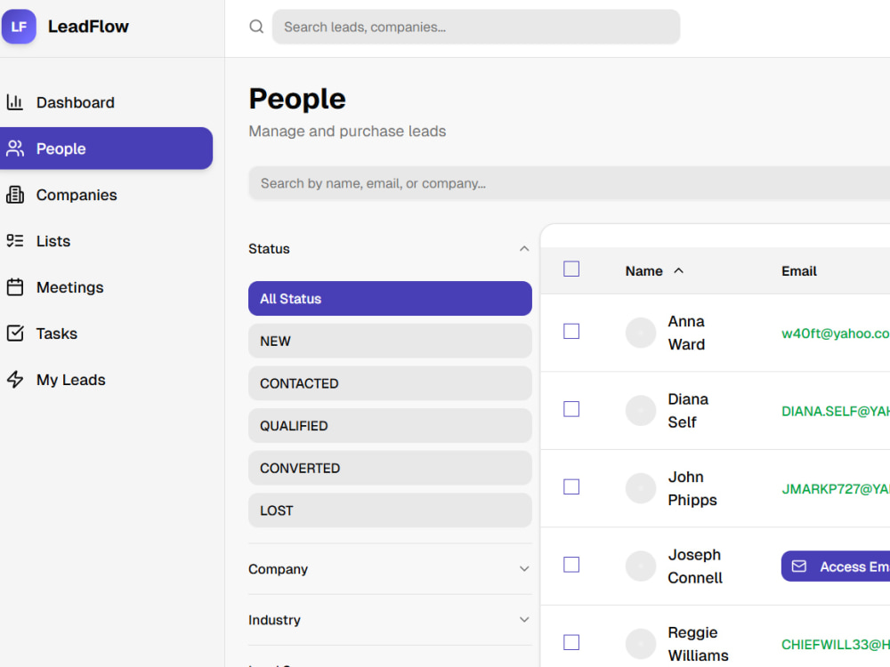Click the name John Phipps
This screenshot has width=890, height=667.
tap(692, 488)
